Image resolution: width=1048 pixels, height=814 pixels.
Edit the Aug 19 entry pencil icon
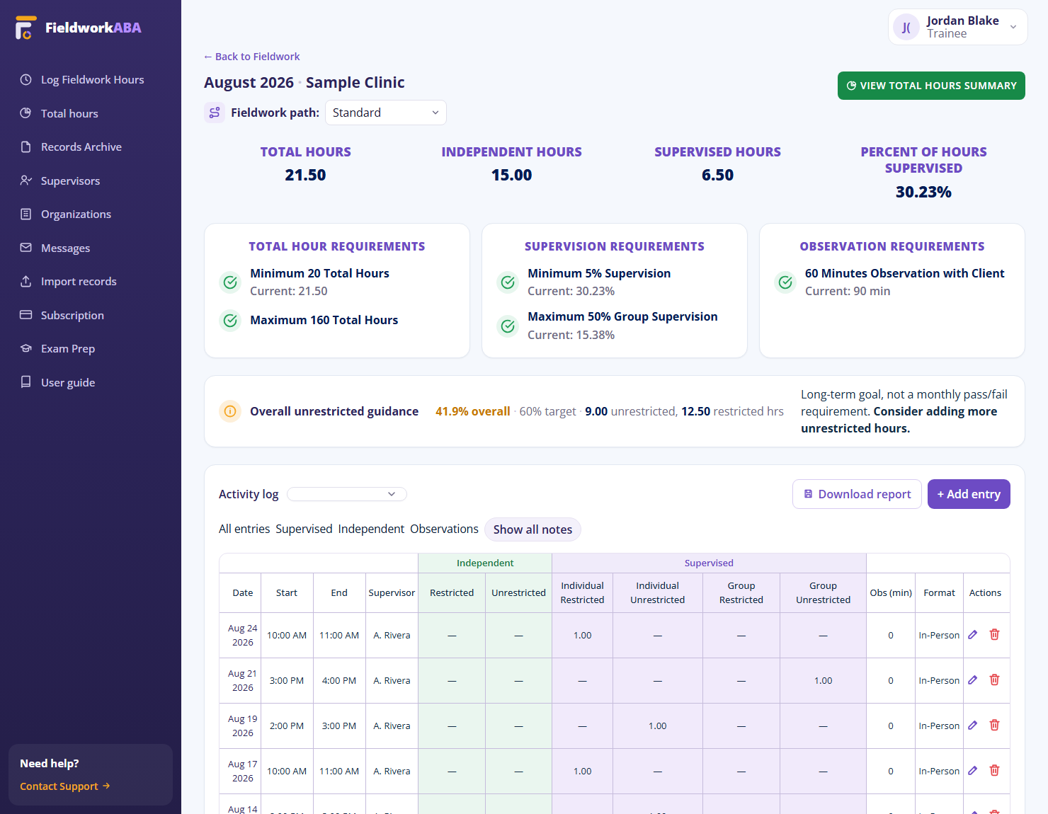click(x=973, y=726)
